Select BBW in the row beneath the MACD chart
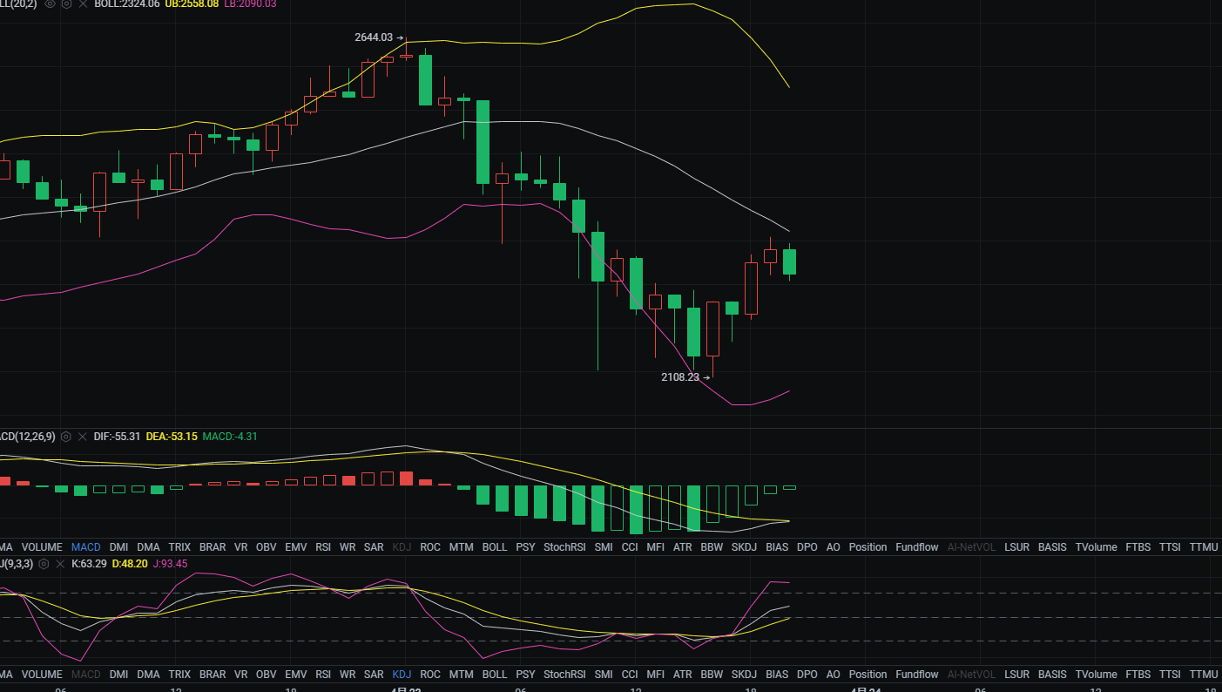The width and height of the screenshot is (1222, 692). 712,547
